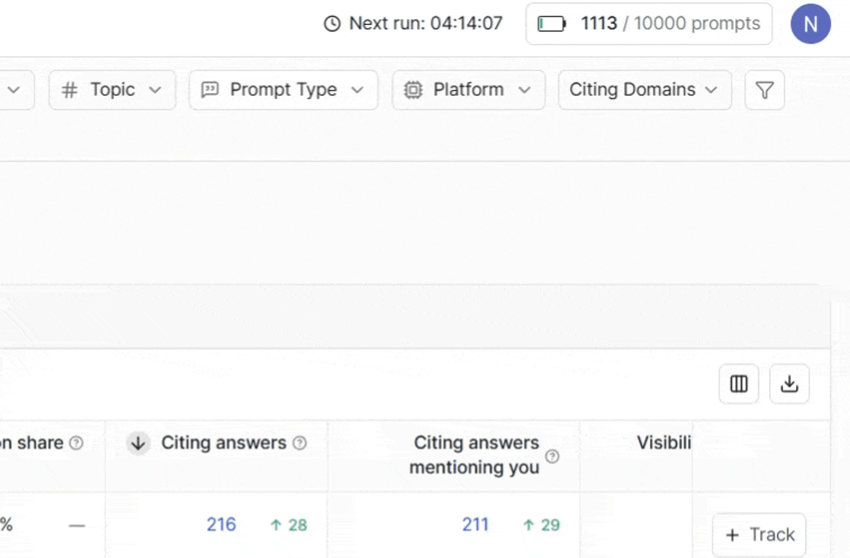Open the column layout icon
The image size is (850, 558).
(738, 384)
